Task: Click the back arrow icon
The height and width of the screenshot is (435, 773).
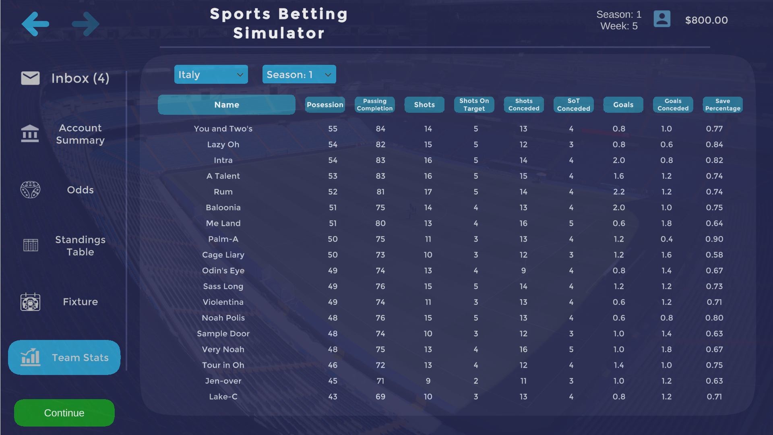Action: (35, 24)
